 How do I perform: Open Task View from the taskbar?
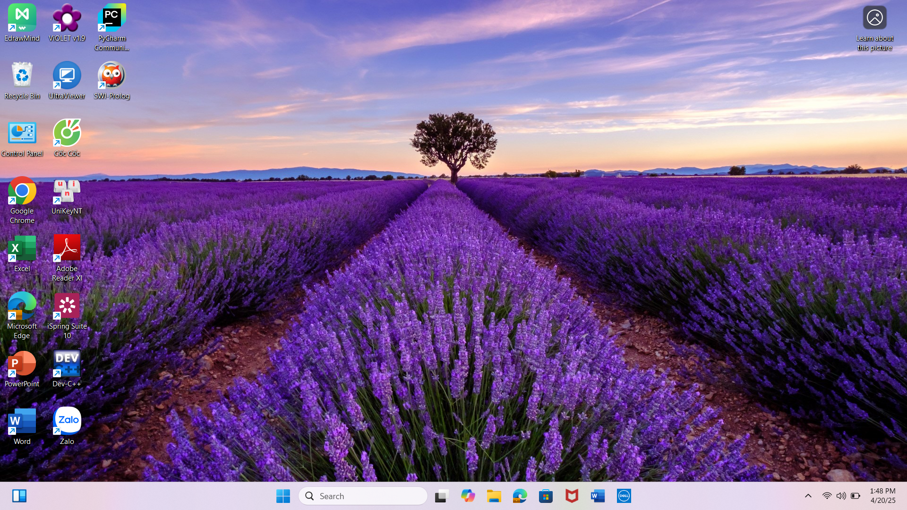[442, 496]
